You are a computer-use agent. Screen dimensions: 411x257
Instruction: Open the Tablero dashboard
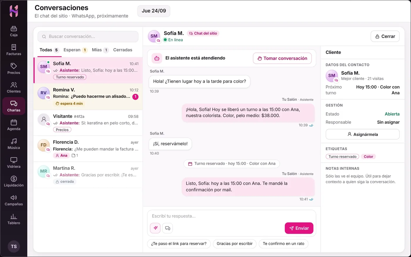(14, 219)
